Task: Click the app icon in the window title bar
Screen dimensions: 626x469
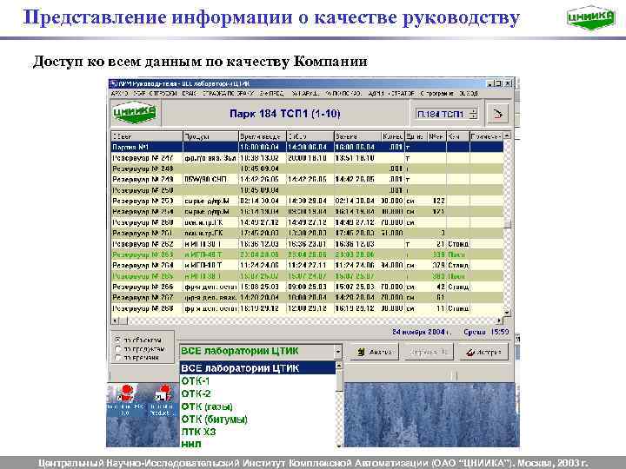Action: tap(113, 83)
